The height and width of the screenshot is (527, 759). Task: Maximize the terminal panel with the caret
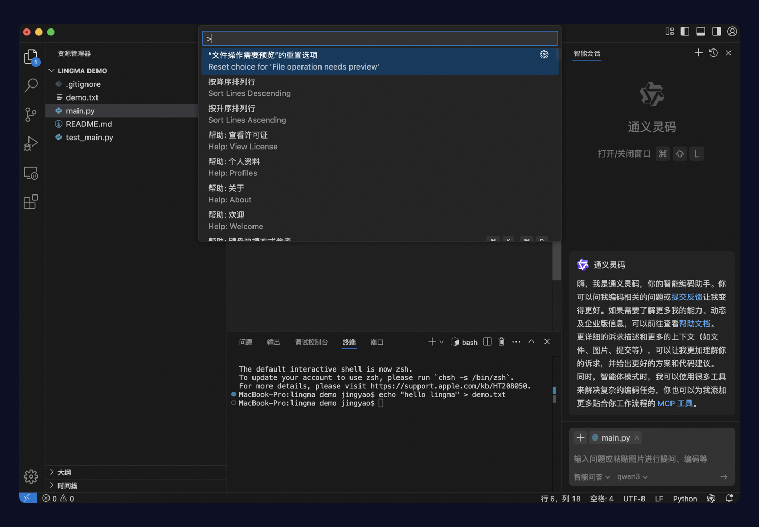[531, 342]
